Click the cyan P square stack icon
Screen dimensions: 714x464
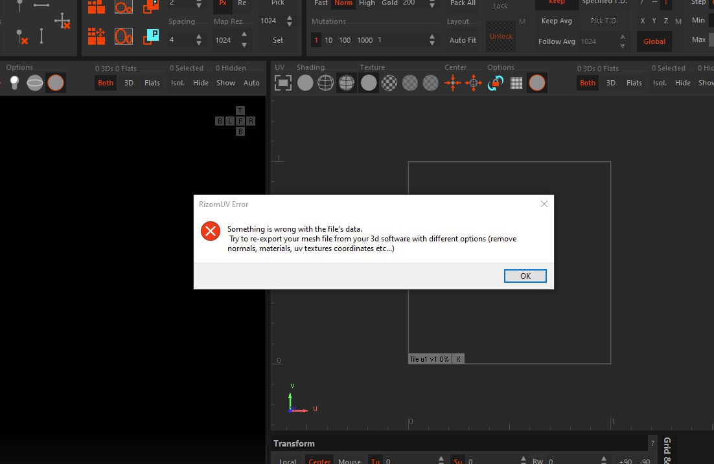[x=151, y=36]
